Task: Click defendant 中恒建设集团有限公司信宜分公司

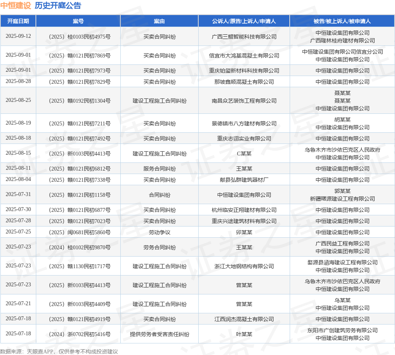Action: pyautogui.click(x=343, y=52)
